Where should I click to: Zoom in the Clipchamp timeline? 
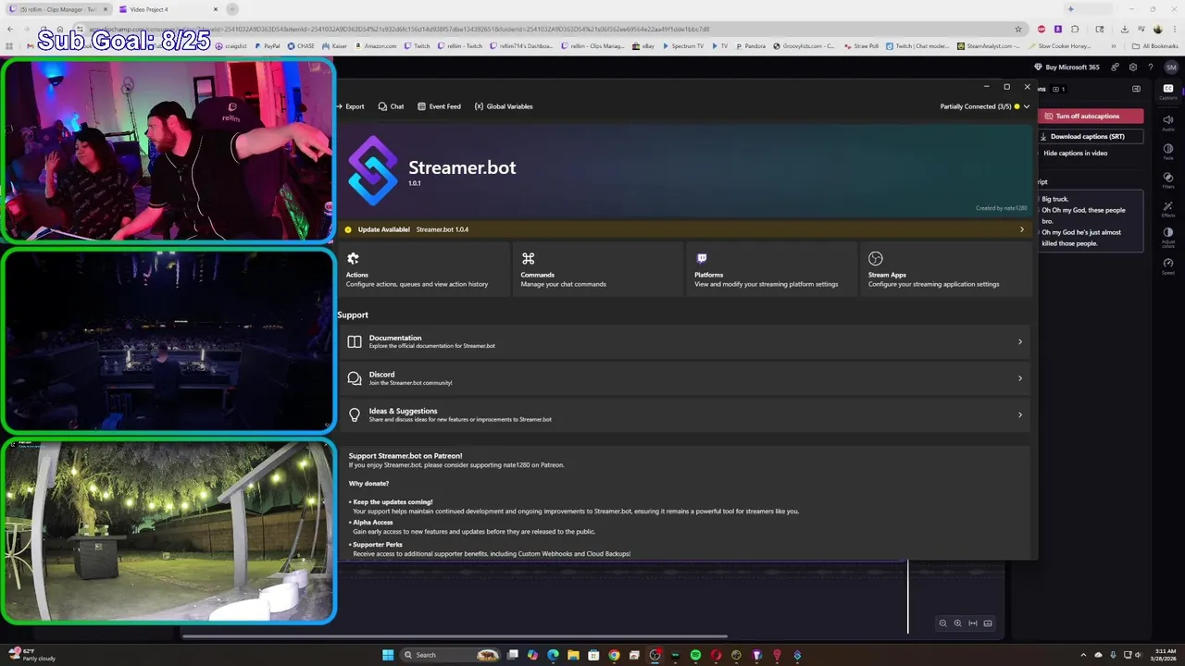[x=957, y=623]
